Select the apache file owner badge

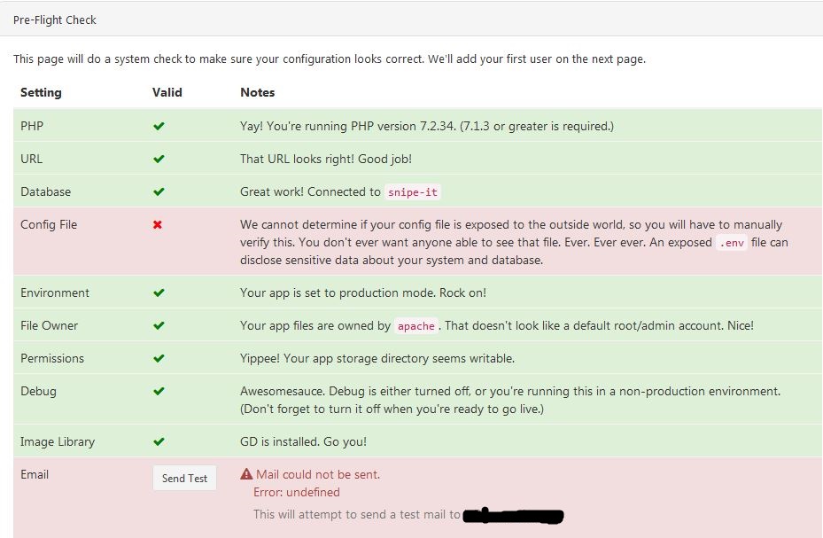point(415,326)
